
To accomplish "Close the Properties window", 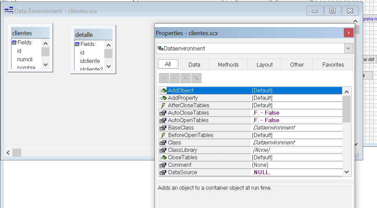I will [349, 33].
